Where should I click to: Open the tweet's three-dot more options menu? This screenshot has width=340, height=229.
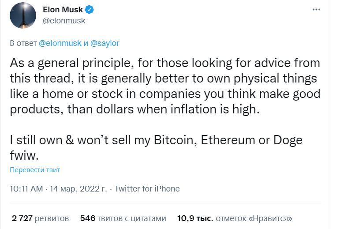coord(316,10)
